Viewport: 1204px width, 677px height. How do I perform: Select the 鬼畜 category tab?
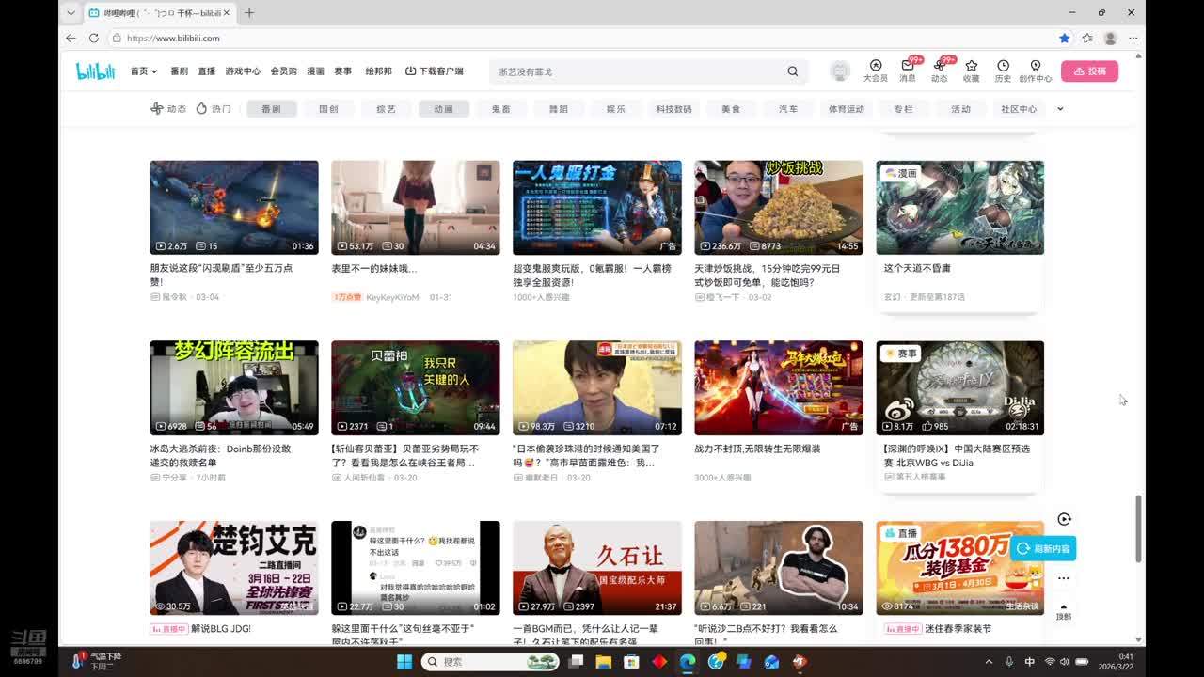coord(500,109)
